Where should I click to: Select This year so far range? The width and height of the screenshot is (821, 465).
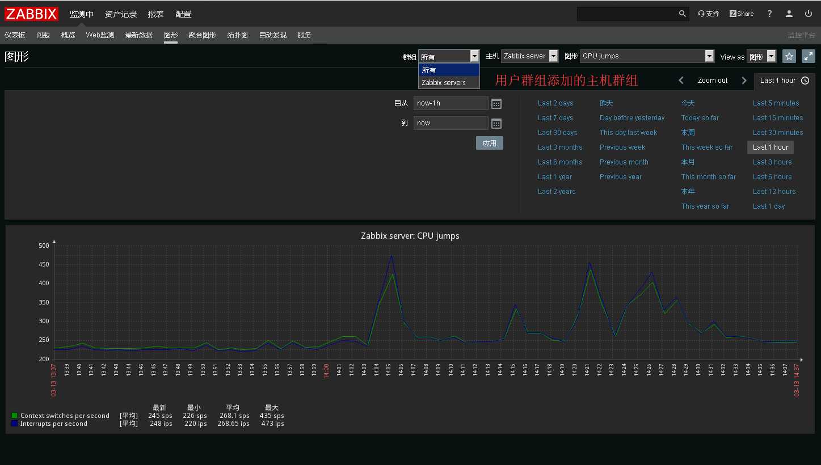click(705, 206)
